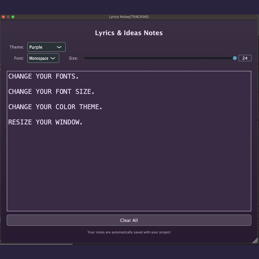This screenshot has height=259, width=259.
Task: Click the chevron arrow beside Purple
Action: pyautogui.click(x=59, y=47)
